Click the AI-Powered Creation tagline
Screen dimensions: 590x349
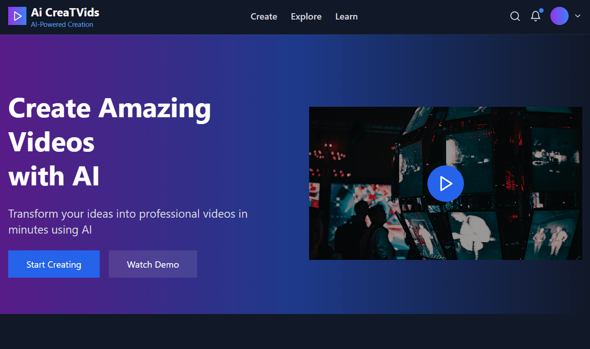pyautogui.click(x=62, y=25)
